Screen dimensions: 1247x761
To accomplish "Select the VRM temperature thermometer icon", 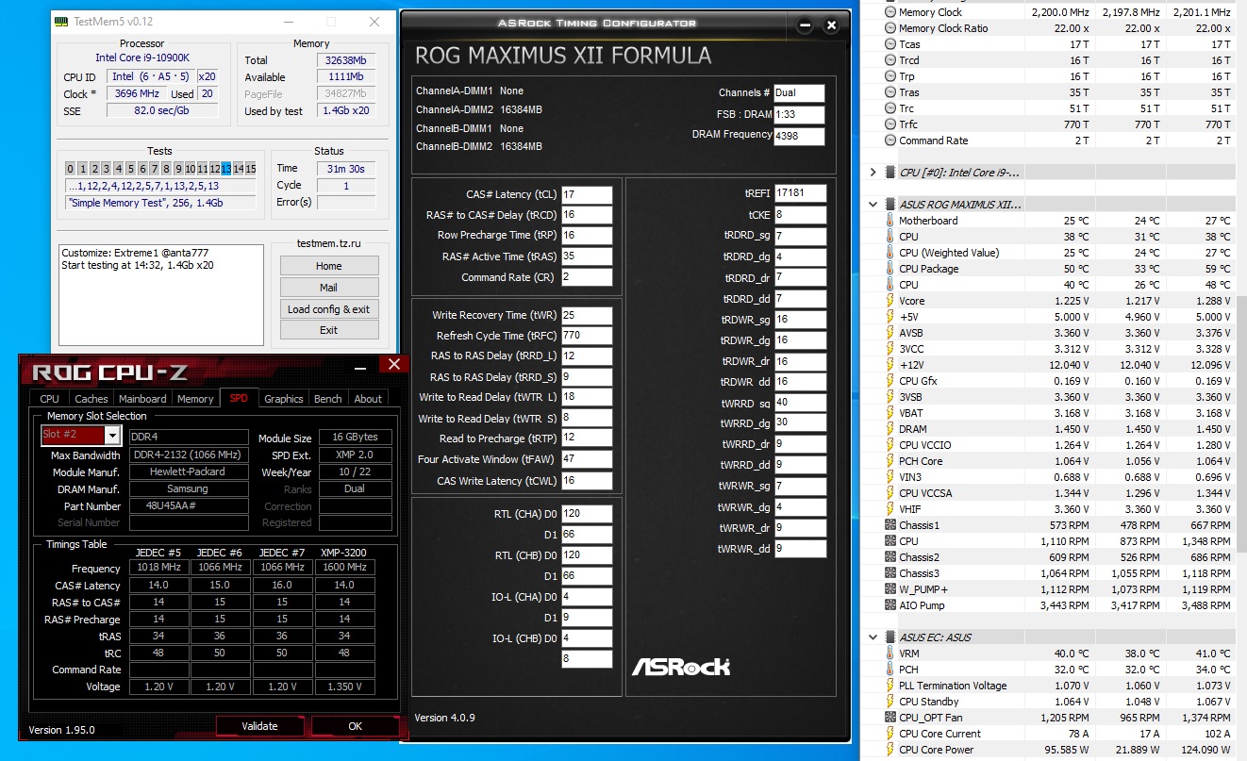I will pyautogui.click(x=890, y=653).
